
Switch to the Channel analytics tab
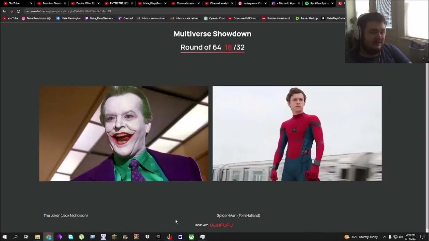(x=219, y=3)
